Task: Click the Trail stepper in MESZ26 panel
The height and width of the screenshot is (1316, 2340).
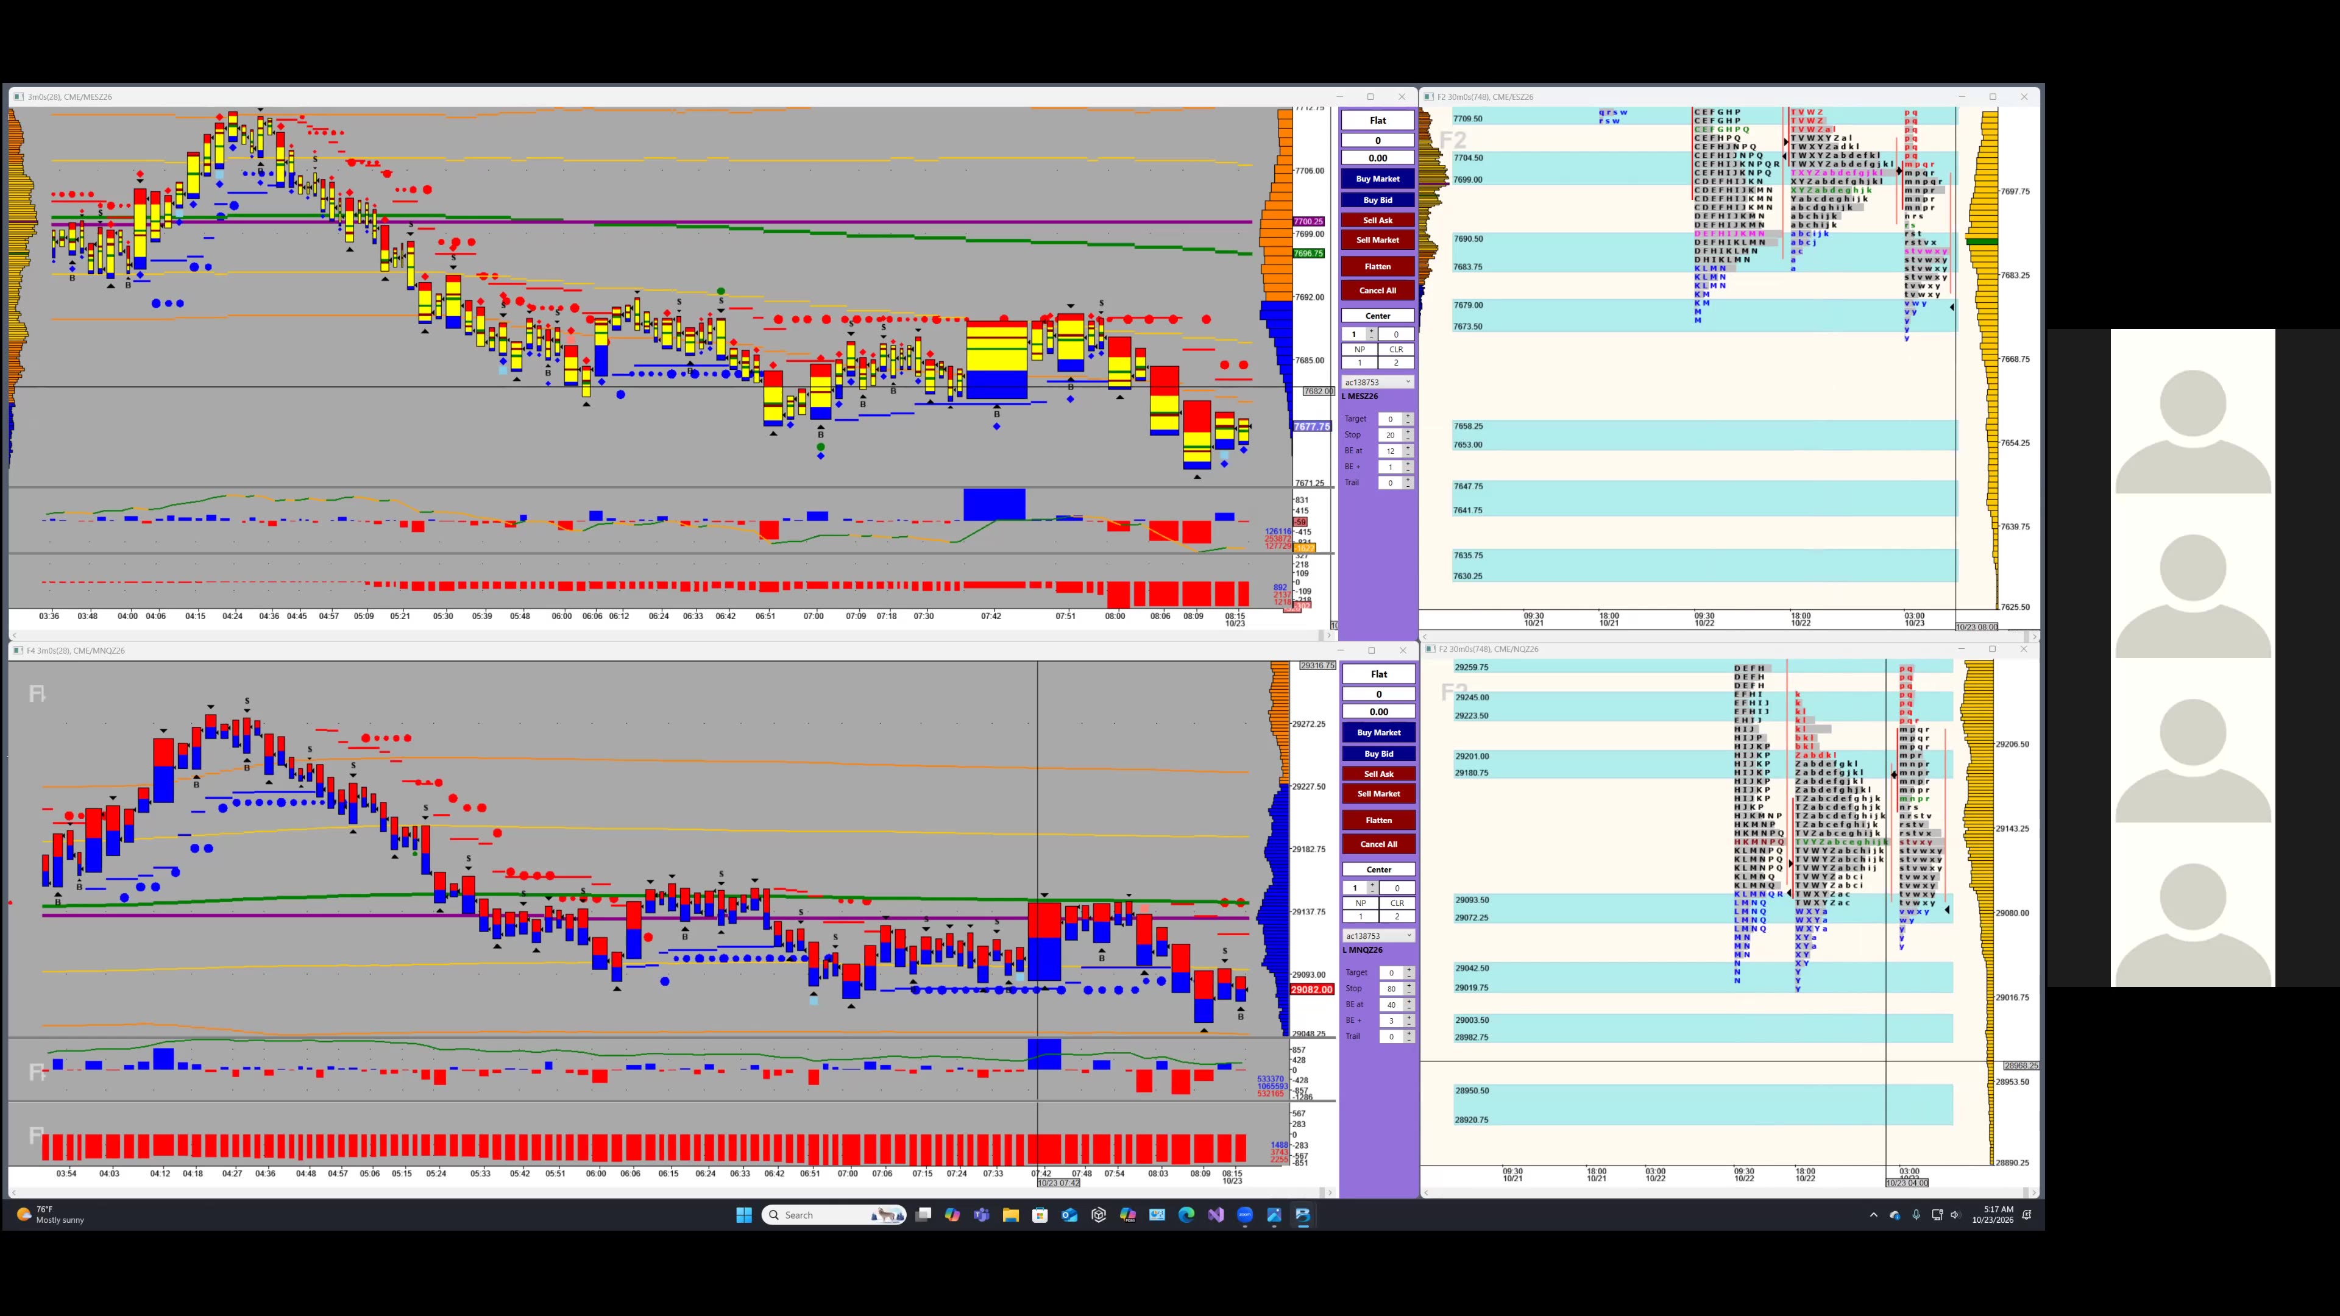Action: pos(1408,483)
